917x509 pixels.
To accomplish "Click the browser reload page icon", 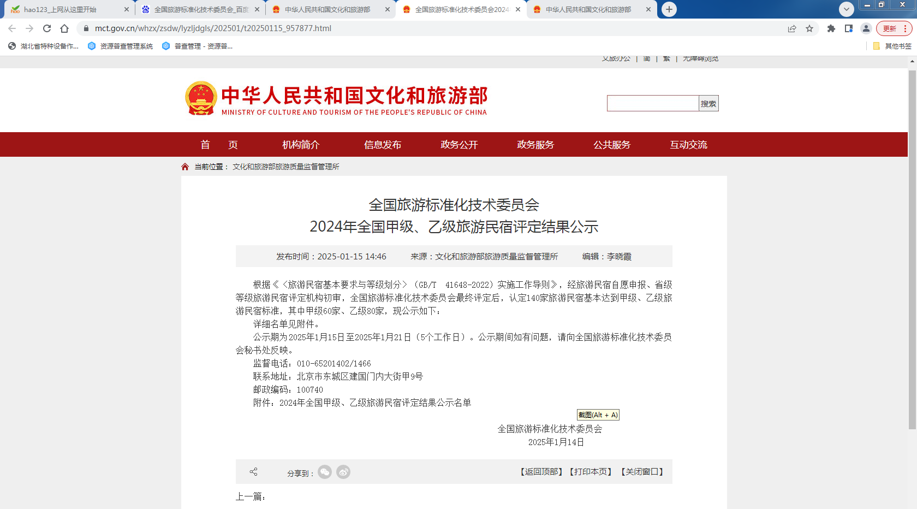I will click(x=47, y=28).
